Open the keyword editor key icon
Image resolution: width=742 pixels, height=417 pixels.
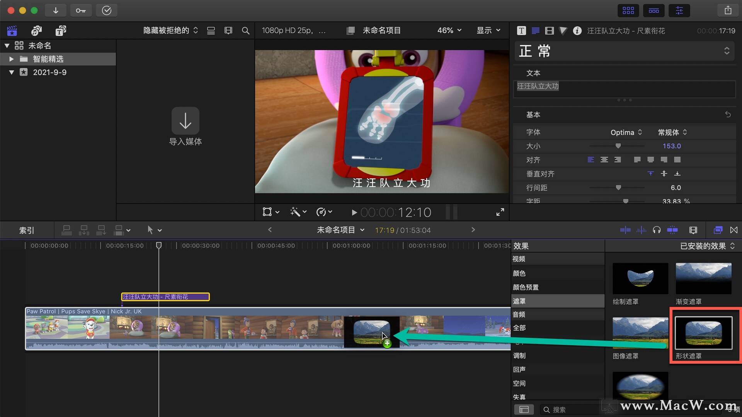[81, 10]
